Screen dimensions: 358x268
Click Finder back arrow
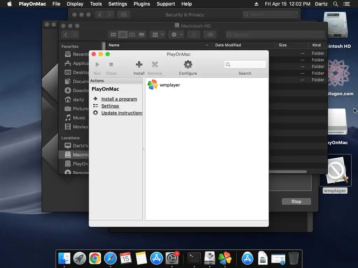[66, 35]
